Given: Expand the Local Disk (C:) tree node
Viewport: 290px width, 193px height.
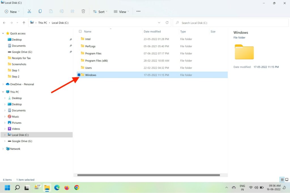Looking at the screenshot, I should point(5,135).
